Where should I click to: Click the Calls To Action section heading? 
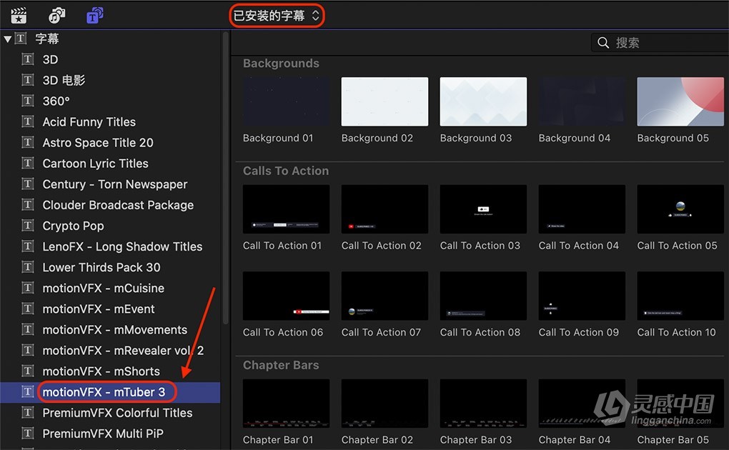pyautogui.click(x=285, y=171)
